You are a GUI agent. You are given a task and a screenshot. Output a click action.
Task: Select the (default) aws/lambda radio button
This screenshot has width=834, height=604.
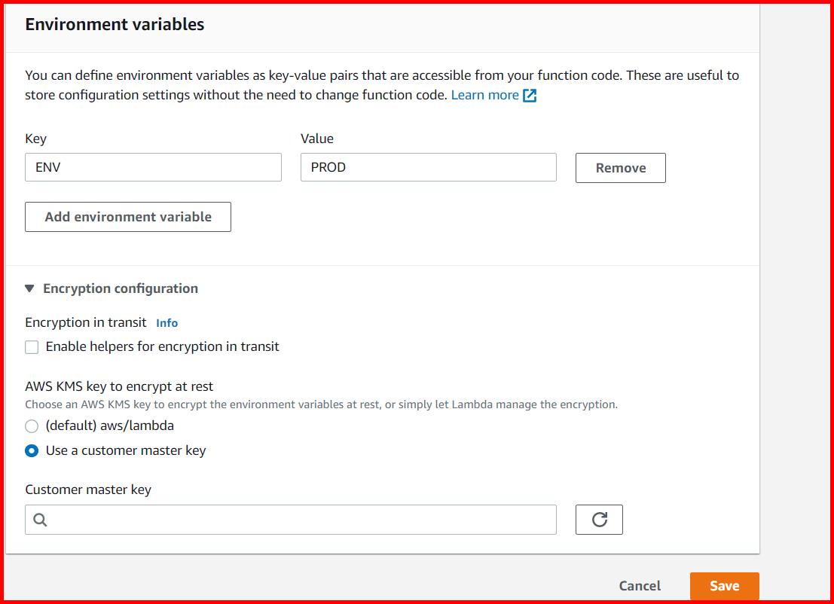pyautogui.click(x=31, y=426)
